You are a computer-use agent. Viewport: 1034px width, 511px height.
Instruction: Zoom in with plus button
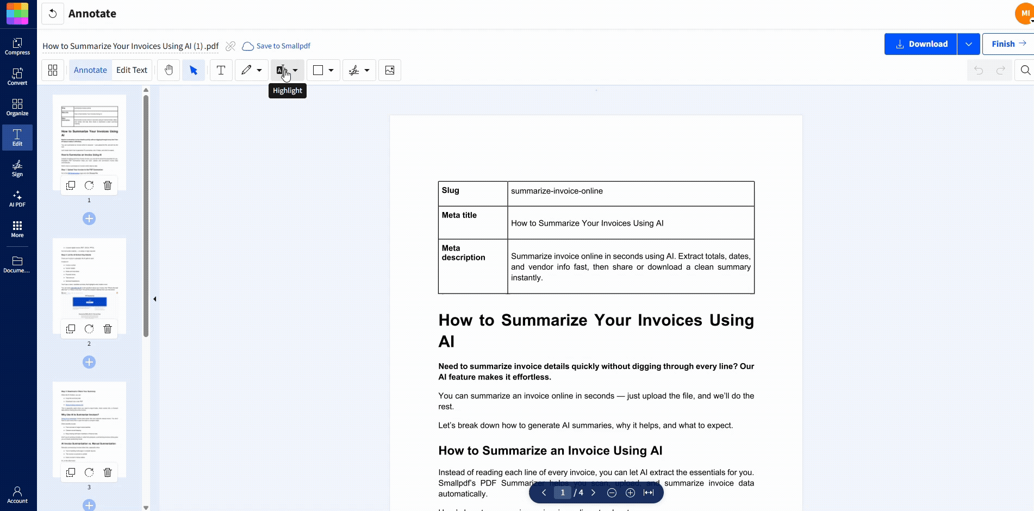(630, 493)
